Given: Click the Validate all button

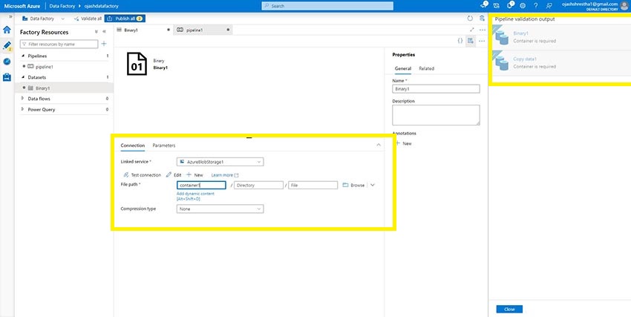Looking at the screenshot, I should coord(88,19).
